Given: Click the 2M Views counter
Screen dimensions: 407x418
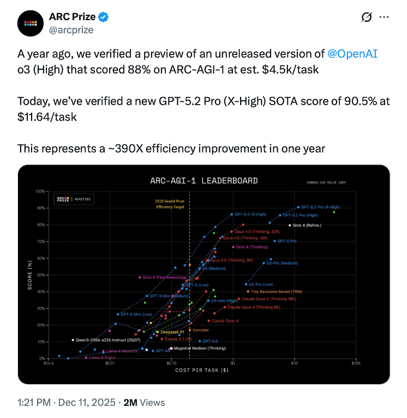Looking at the screenshot, I should tap(144, 403).
